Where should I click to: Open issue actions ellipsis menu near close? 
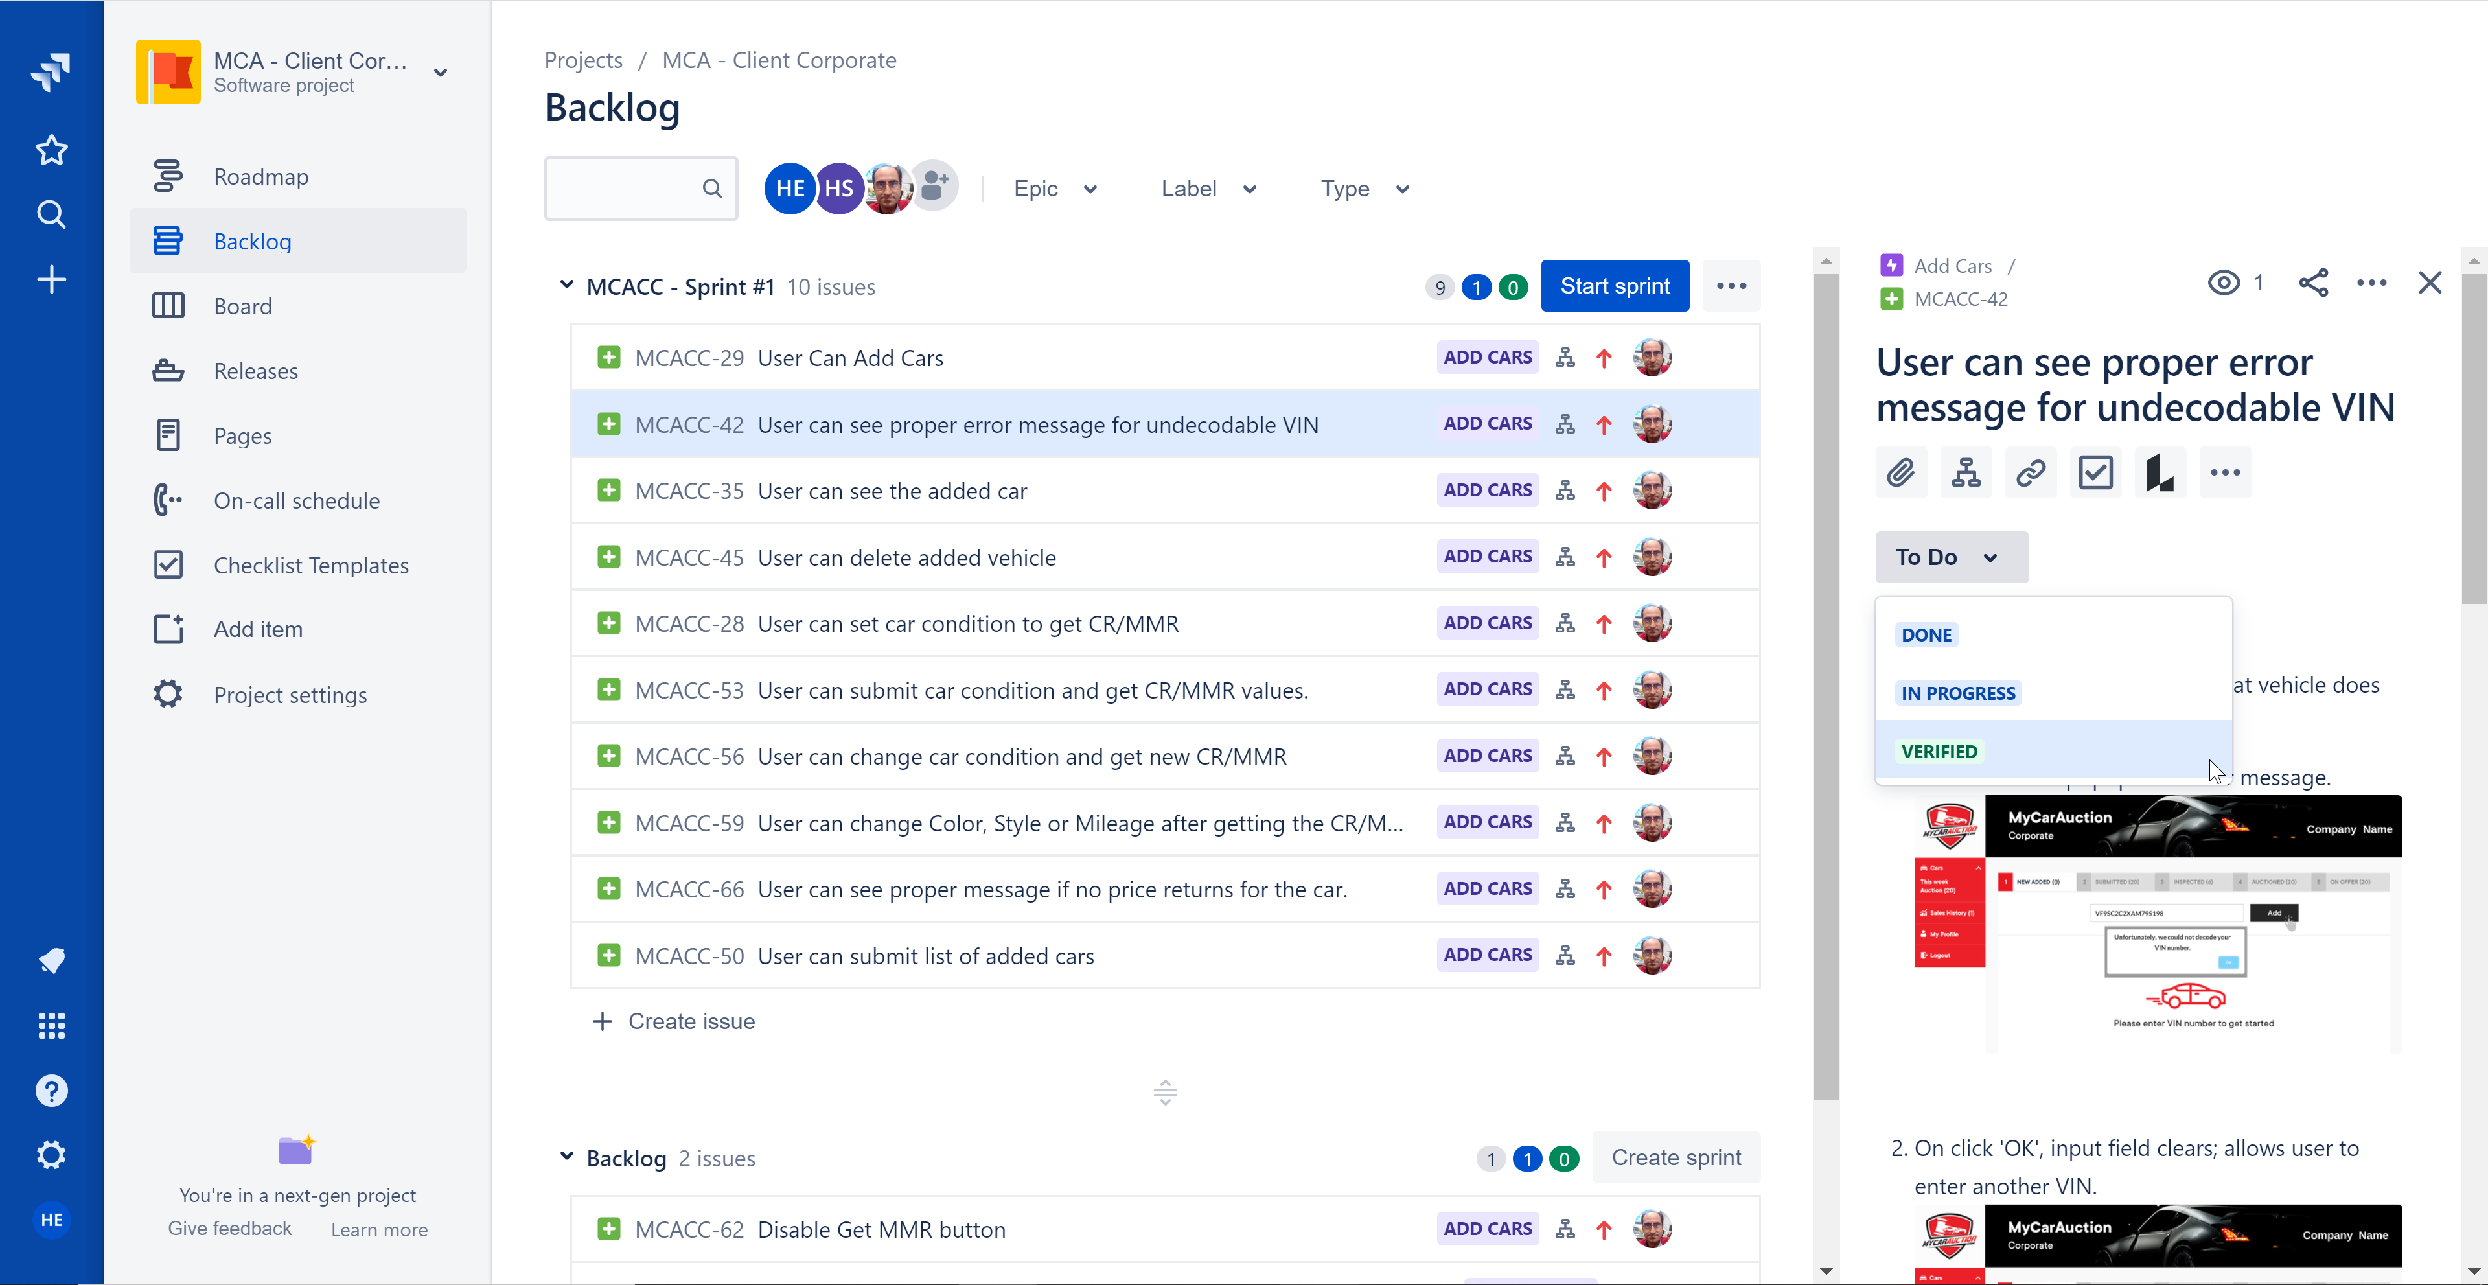tap(2371, 283)
